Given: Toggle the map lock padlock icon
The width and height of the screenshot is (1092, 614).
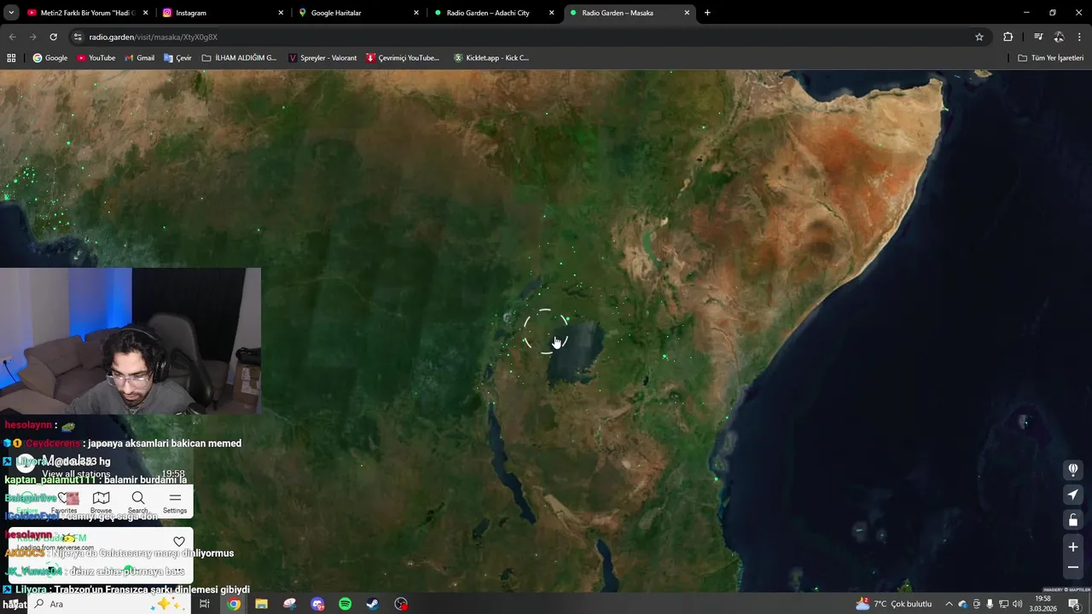Looking at the screenshot, I should coord(1073,521).
